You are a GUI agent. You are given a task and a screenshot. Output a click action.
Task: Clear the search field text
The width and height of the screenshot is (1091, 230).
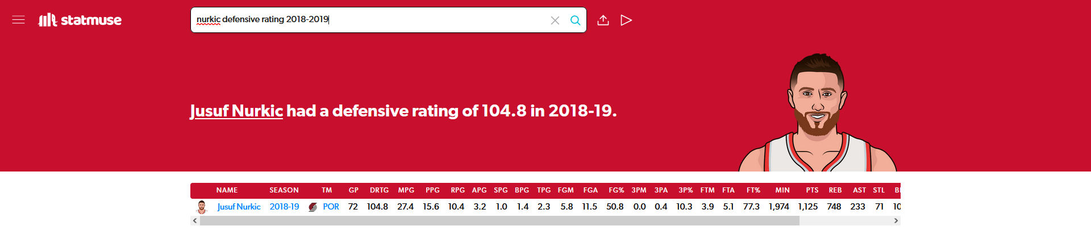tap(555, 20)
